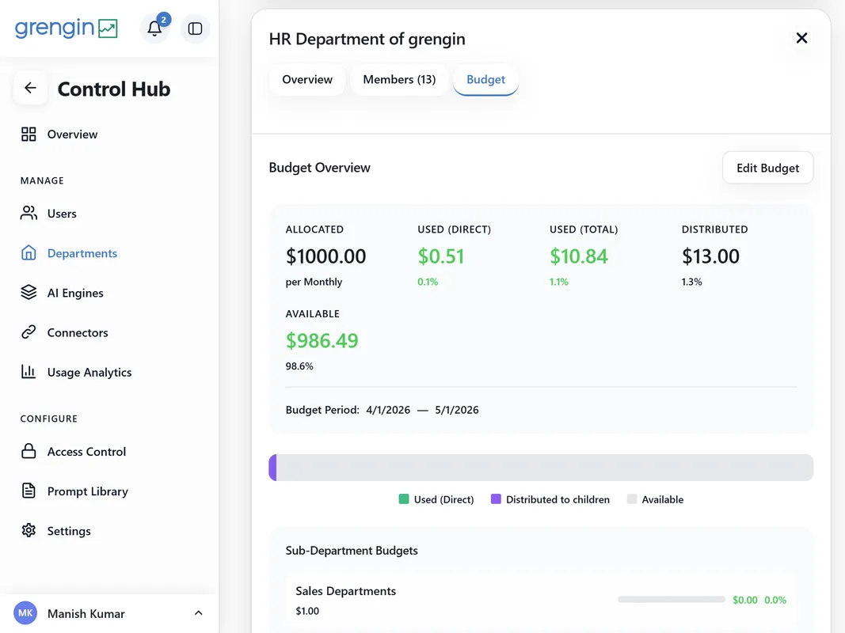Open the notifications bell

(x=154, y=28)
